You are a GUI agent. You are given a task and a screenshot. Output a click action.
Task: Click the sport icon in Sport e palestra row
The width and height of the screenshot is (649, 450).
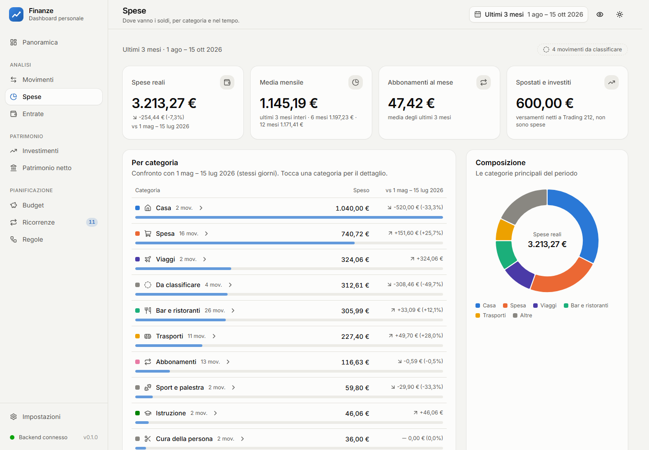[x=148, y=387]
